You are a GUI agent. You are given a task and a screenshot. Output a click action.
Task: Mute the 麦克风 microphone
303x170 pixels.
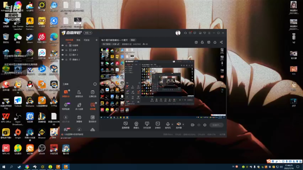point(168,125)
